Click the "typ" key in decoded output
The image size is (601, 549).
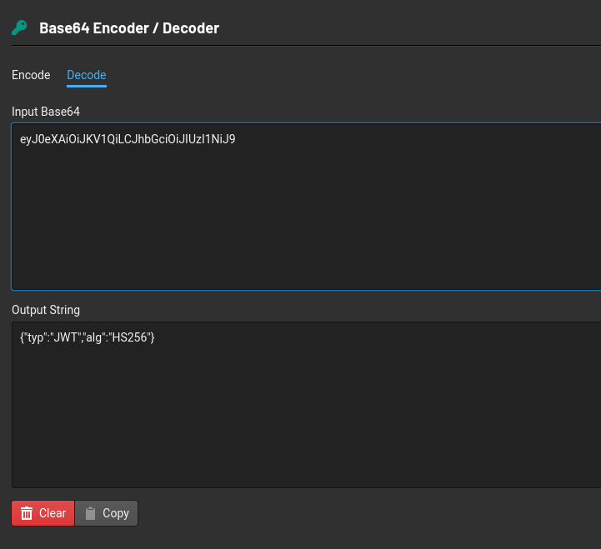tap(35, 337)
